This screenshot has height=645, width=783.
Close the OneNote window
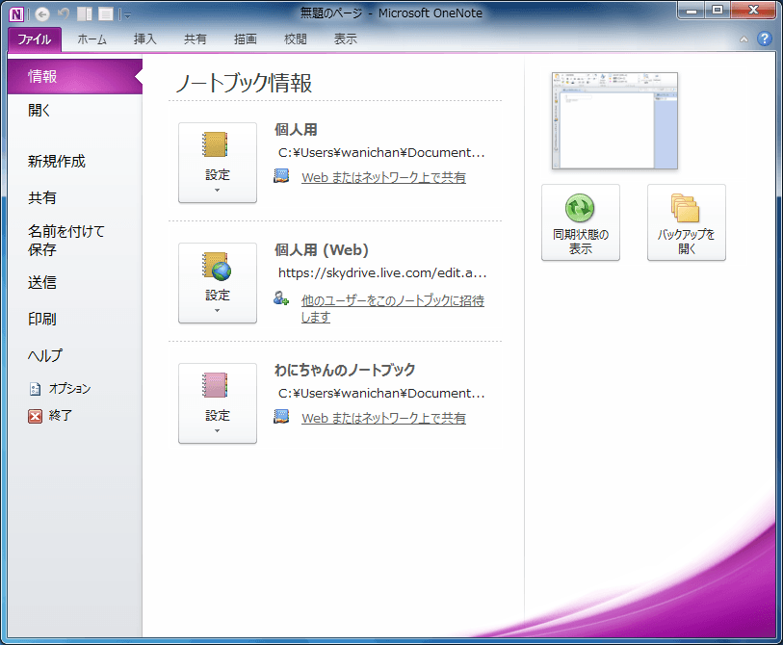click(x=753, y=10)
